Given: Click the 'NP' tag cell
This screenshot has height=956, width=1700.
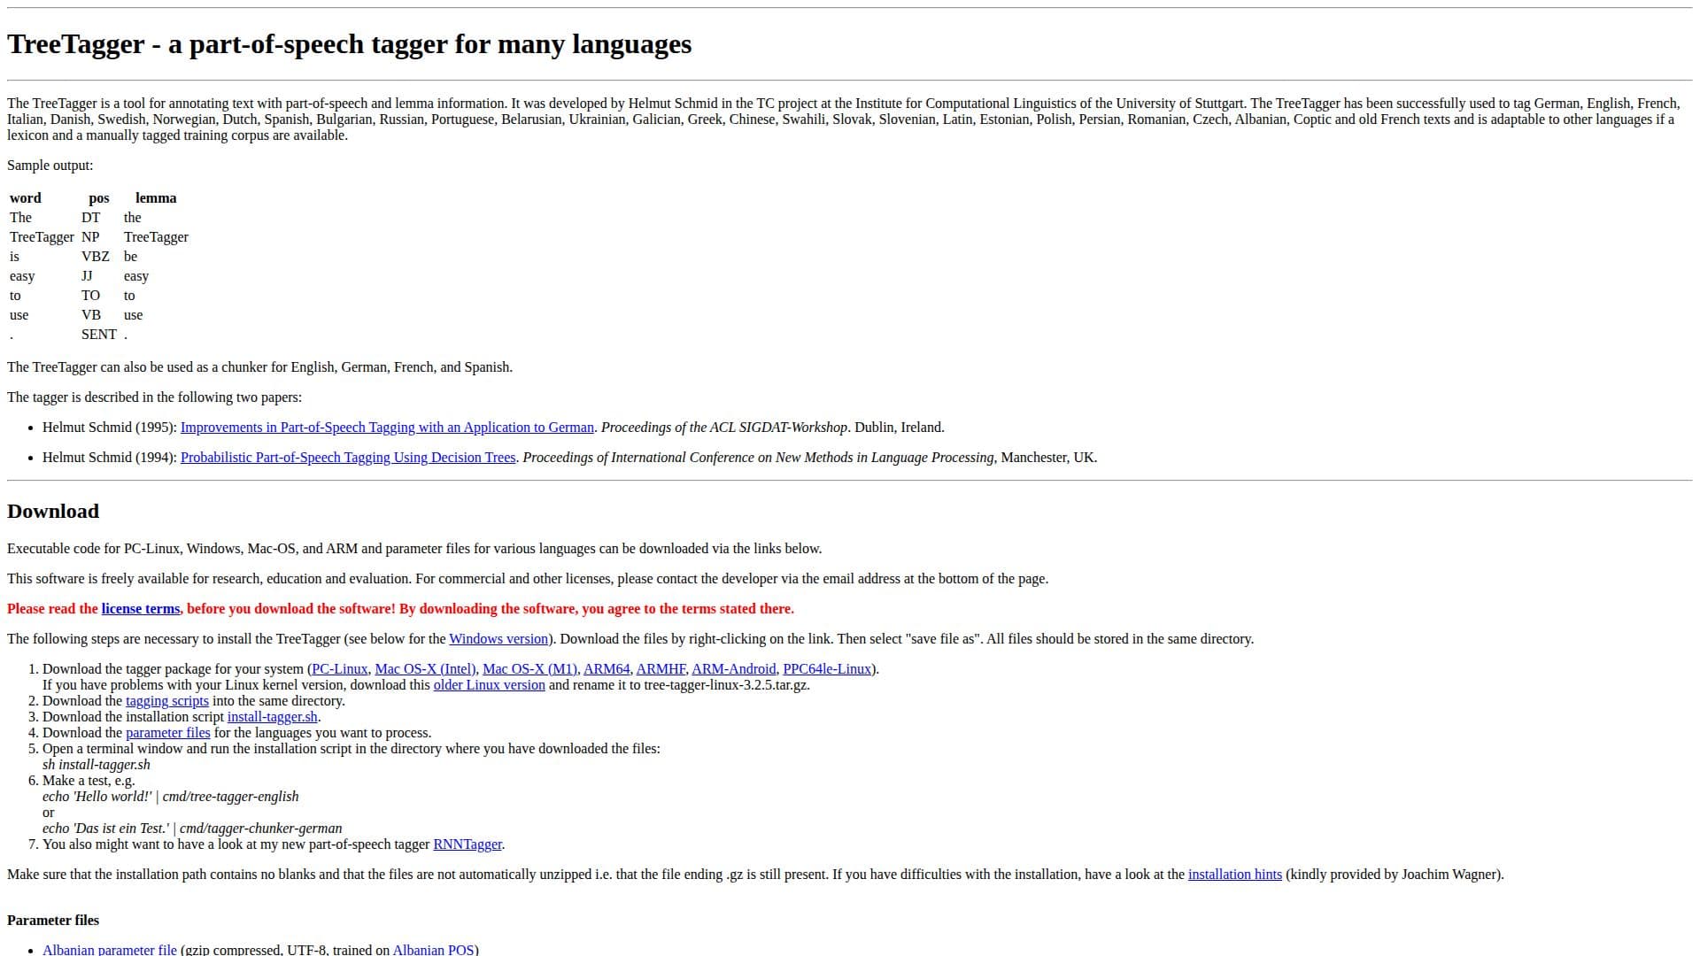Looking at the screenshot, I should point(90,237).
